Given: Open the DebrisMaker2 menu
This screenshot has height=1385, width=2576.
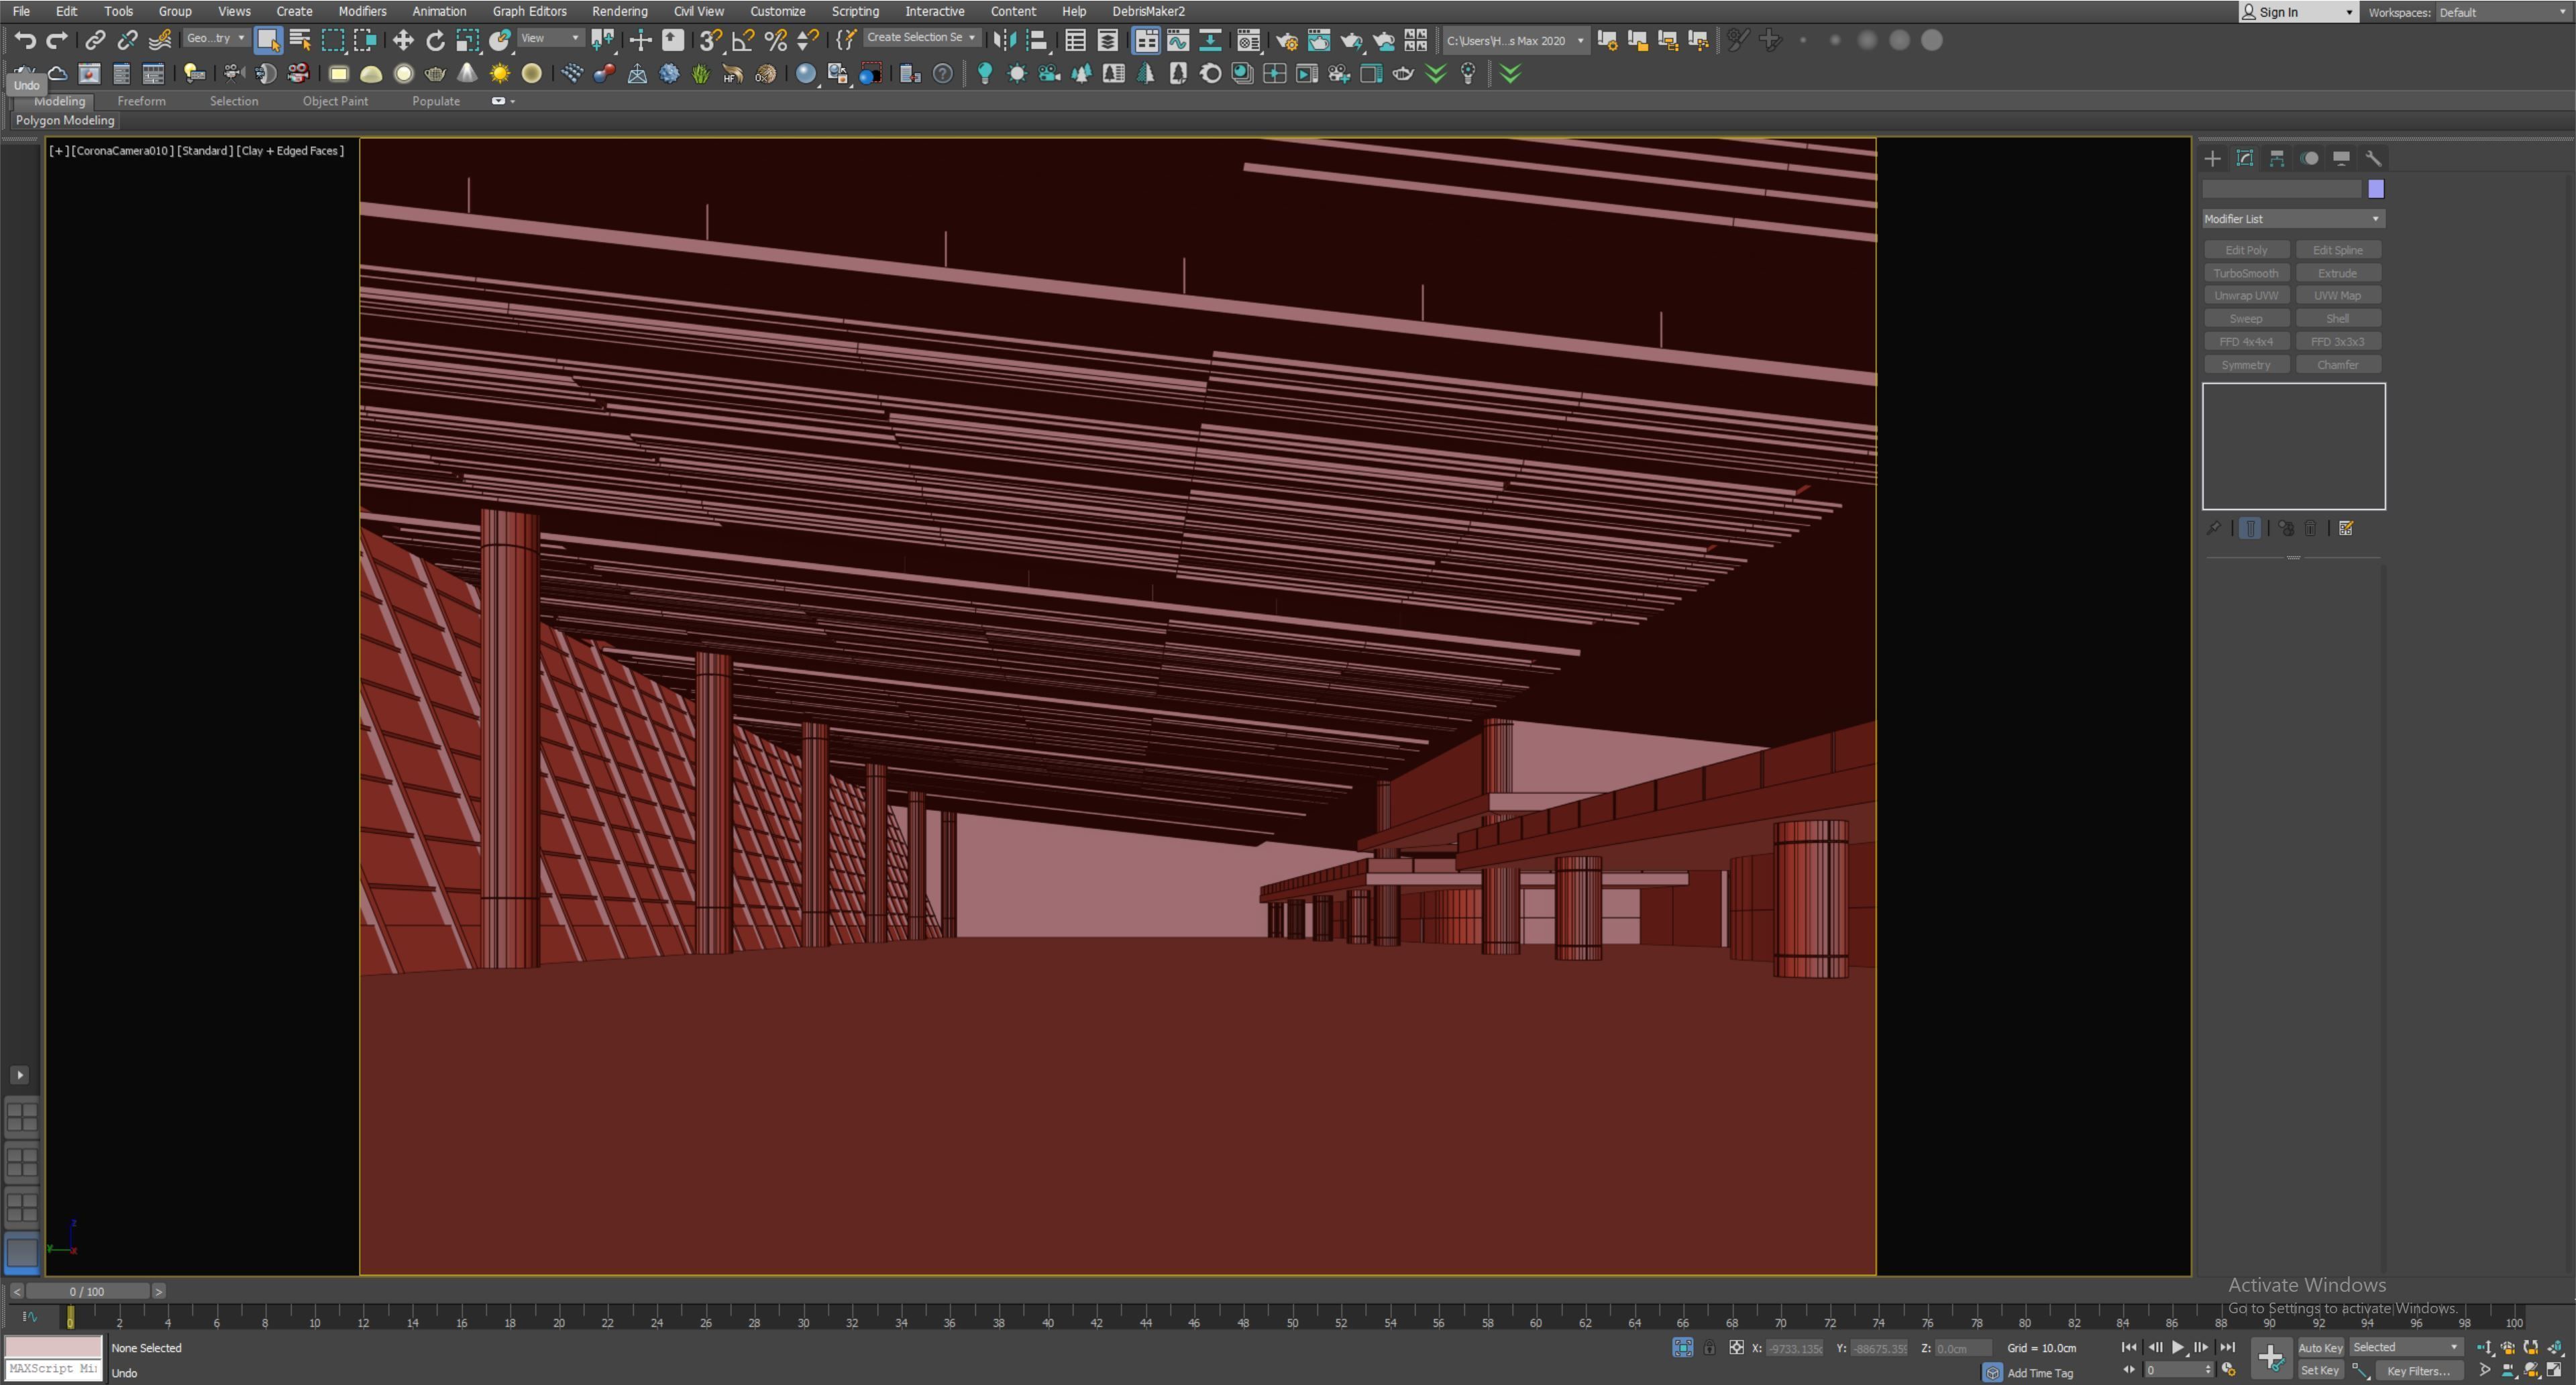Looking at the screenshot, I should point(1148,11).
